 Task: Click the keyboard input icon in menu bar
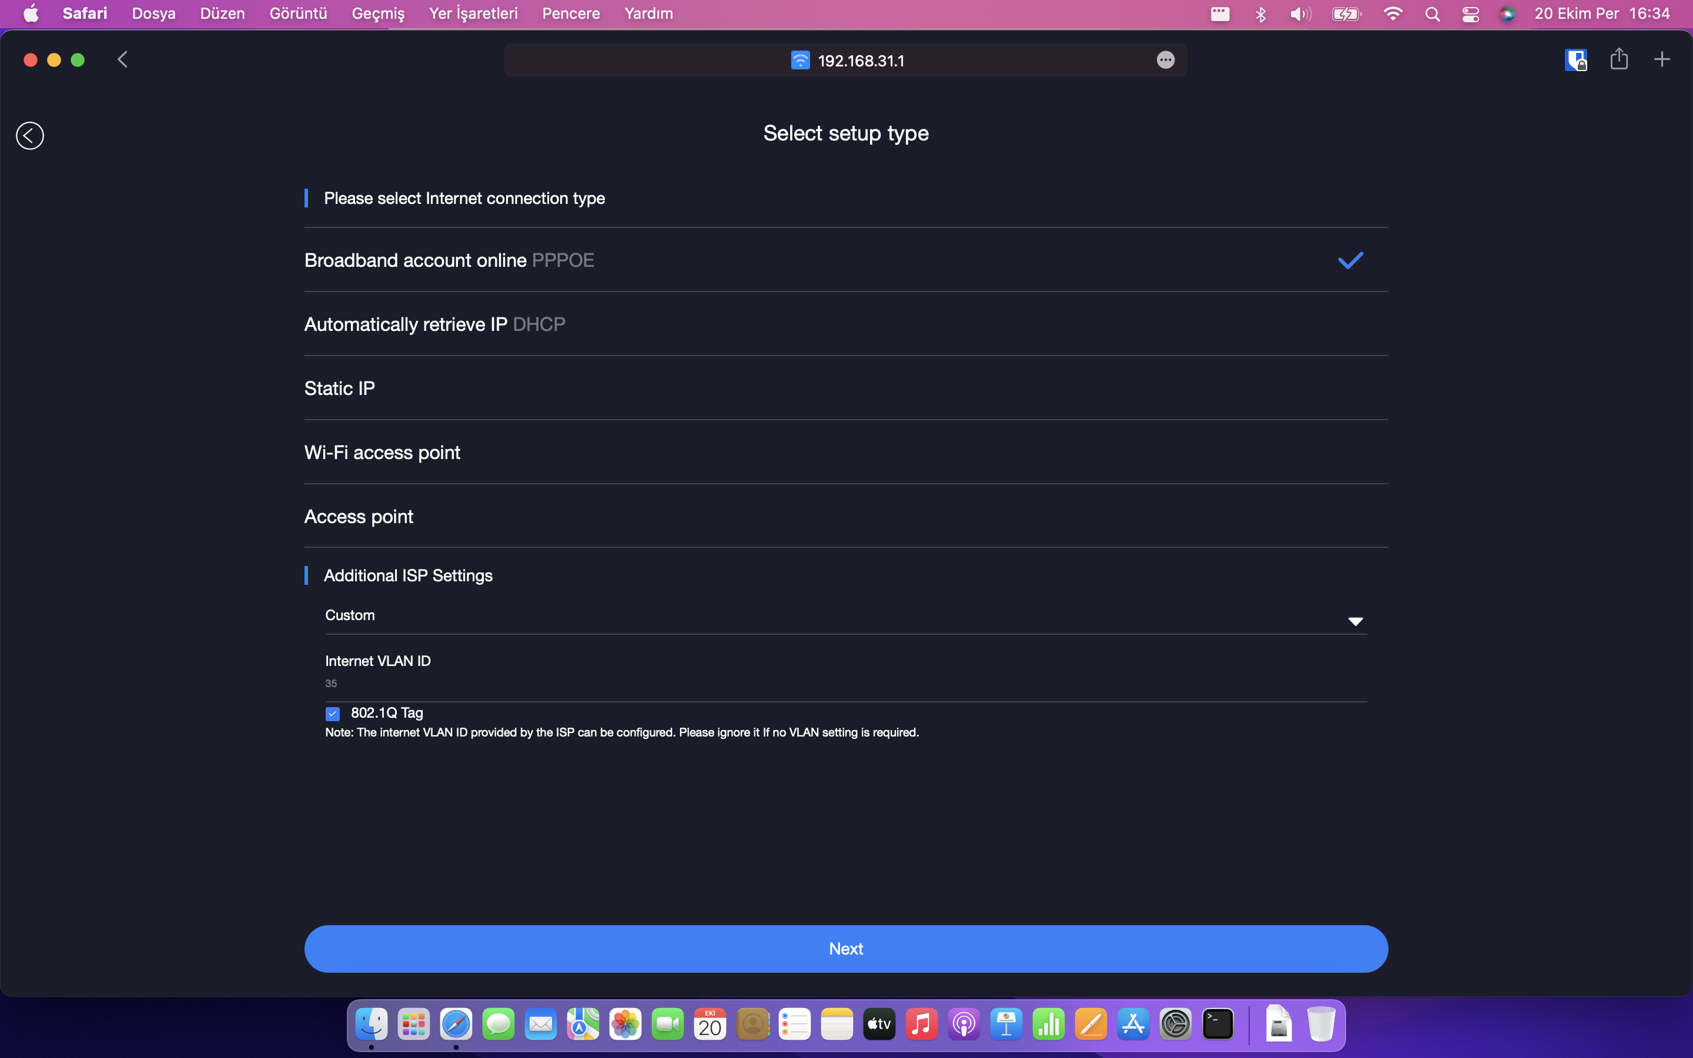(x=1220, y=14)
